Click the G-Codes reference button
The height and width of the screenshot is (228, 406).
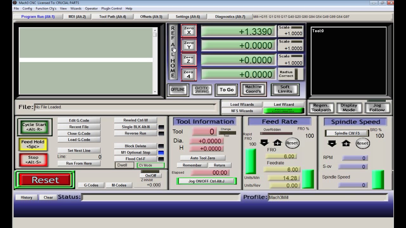point(91,185)
